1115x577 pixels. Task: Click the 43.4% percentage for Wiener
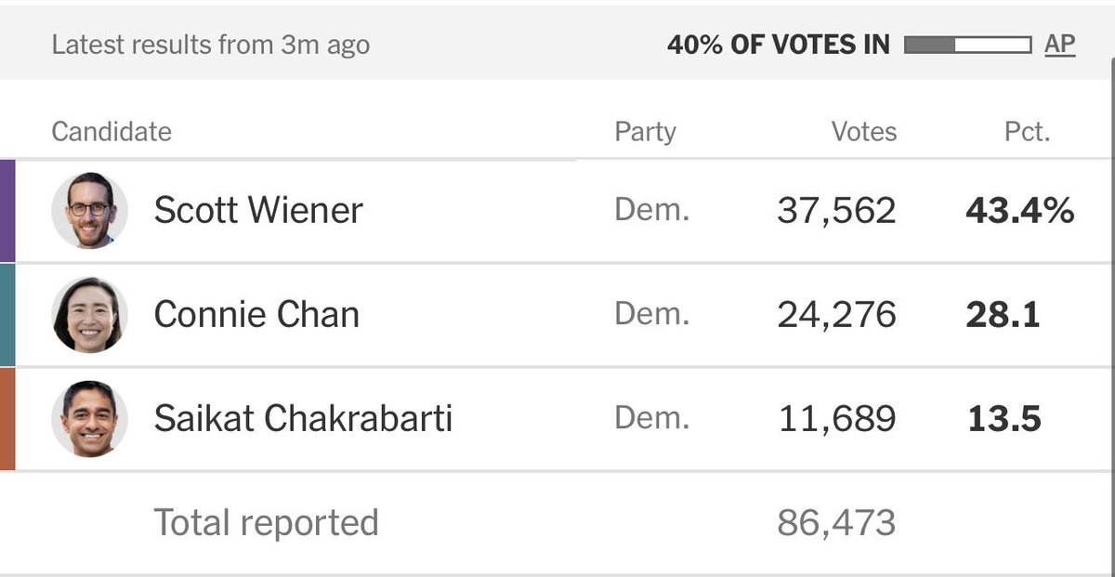(1019, 211)
